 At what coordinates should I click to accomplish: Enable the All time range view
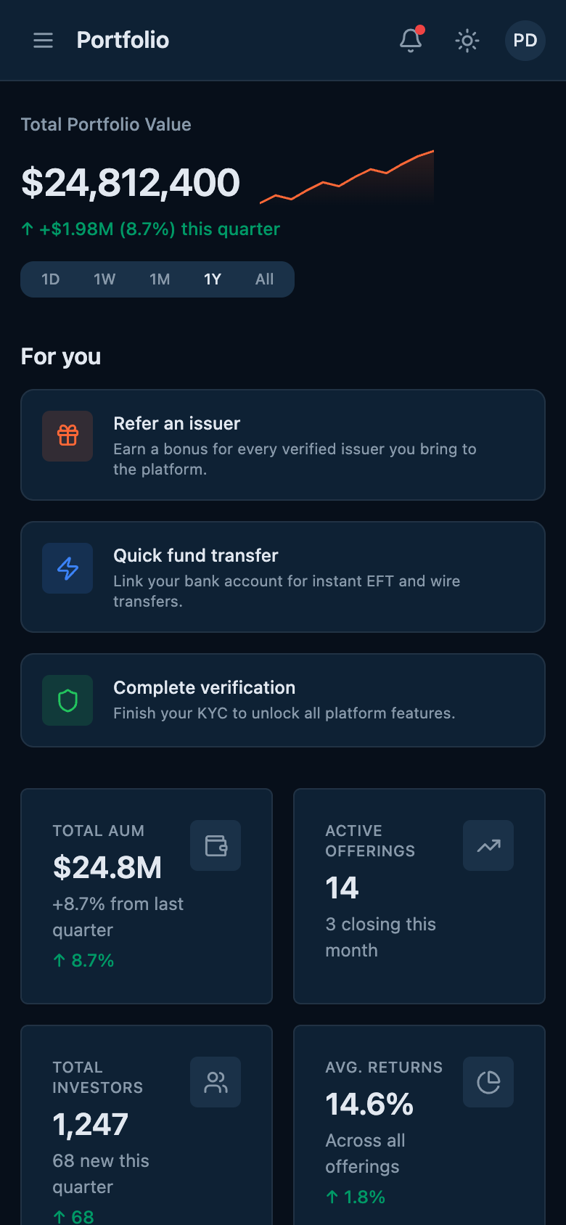(x=264, y=279)
